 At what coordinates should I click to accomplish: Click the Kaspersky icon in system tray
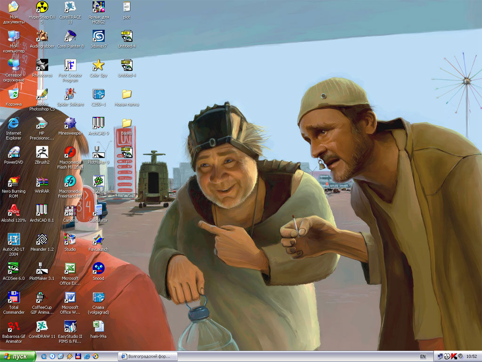(454, 356)
